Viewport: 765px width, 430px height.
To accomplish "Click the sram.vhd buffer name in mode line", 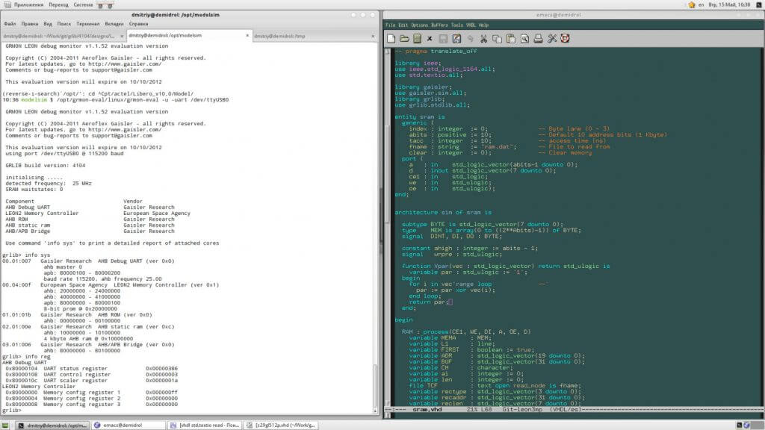I will (x=428, y=410).
